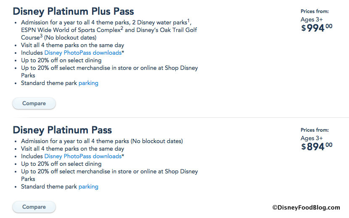Click Compare under Disney Platinum Plus Pass
The image size is (349, 218).
pyautogui.click(x=34, y=103)
